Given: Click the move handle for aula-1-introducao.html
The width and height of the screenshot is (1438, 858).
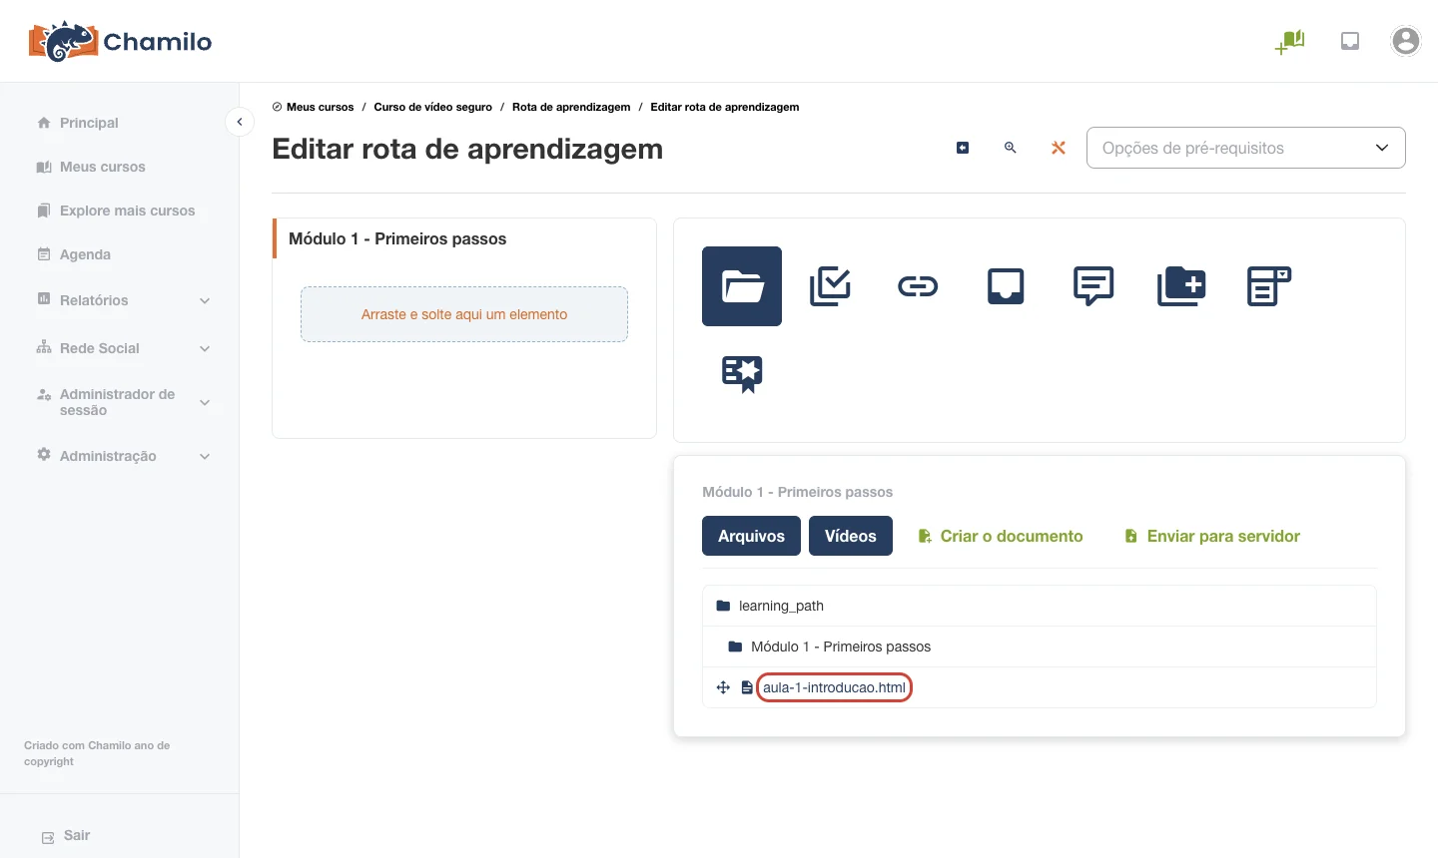Looking at the screenshot, I should coord(724,687).
